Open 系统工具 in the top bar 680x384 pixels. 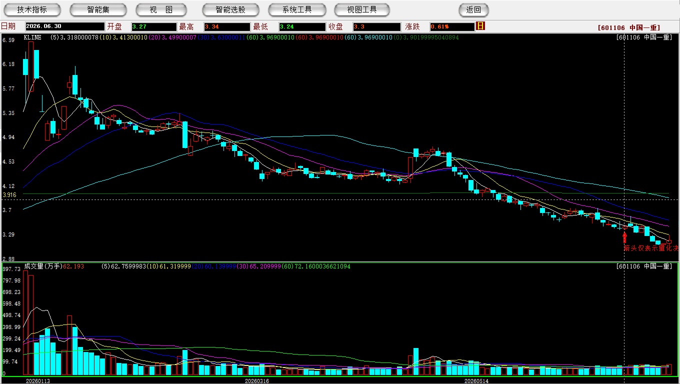(x=297, y=9)
